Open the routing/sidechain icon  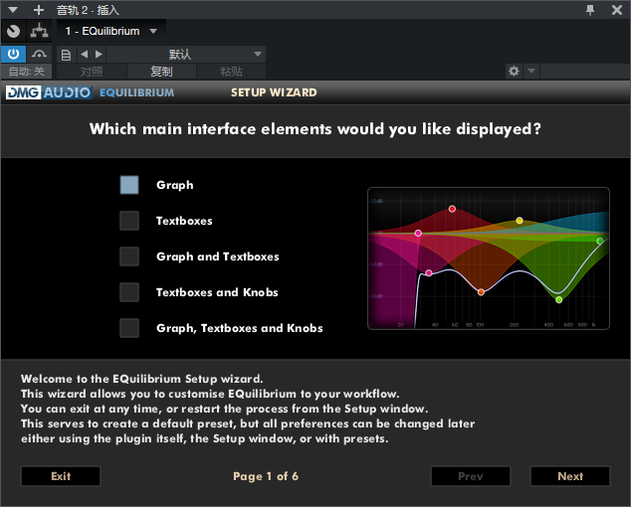(39, 31)
